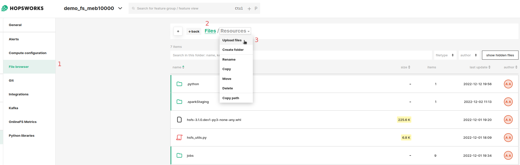
Task: Click the plus add button near back
Action: click(178, 31)
